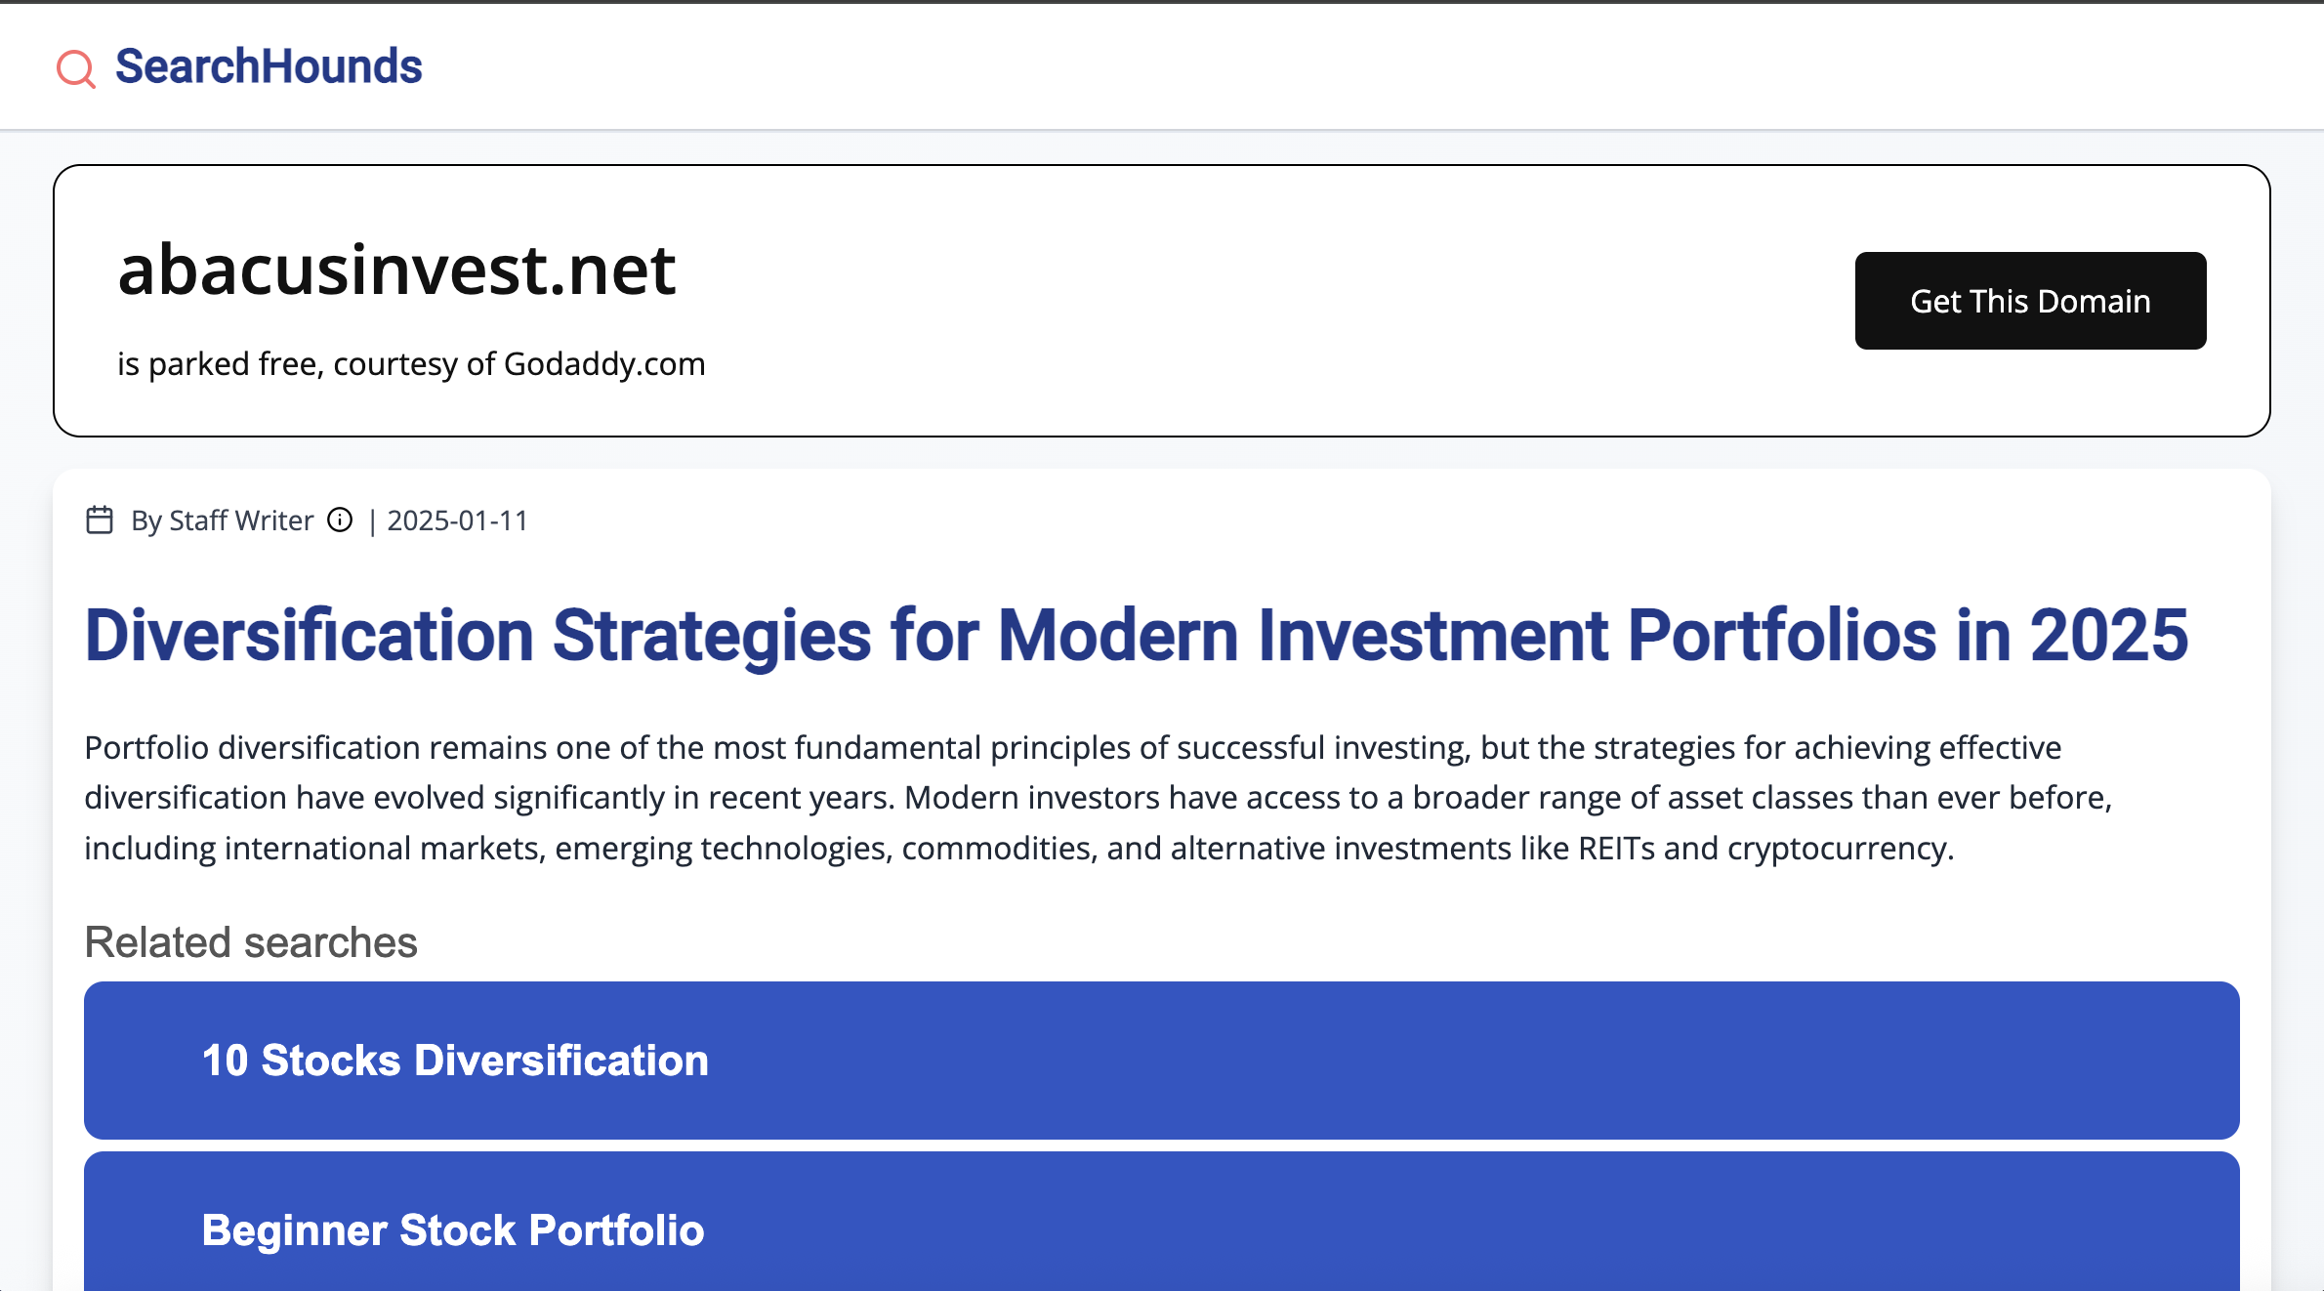Click the Godaddy.com mention in parked notice
The width and height of the screenshot is (2324, 1291).
604,364
